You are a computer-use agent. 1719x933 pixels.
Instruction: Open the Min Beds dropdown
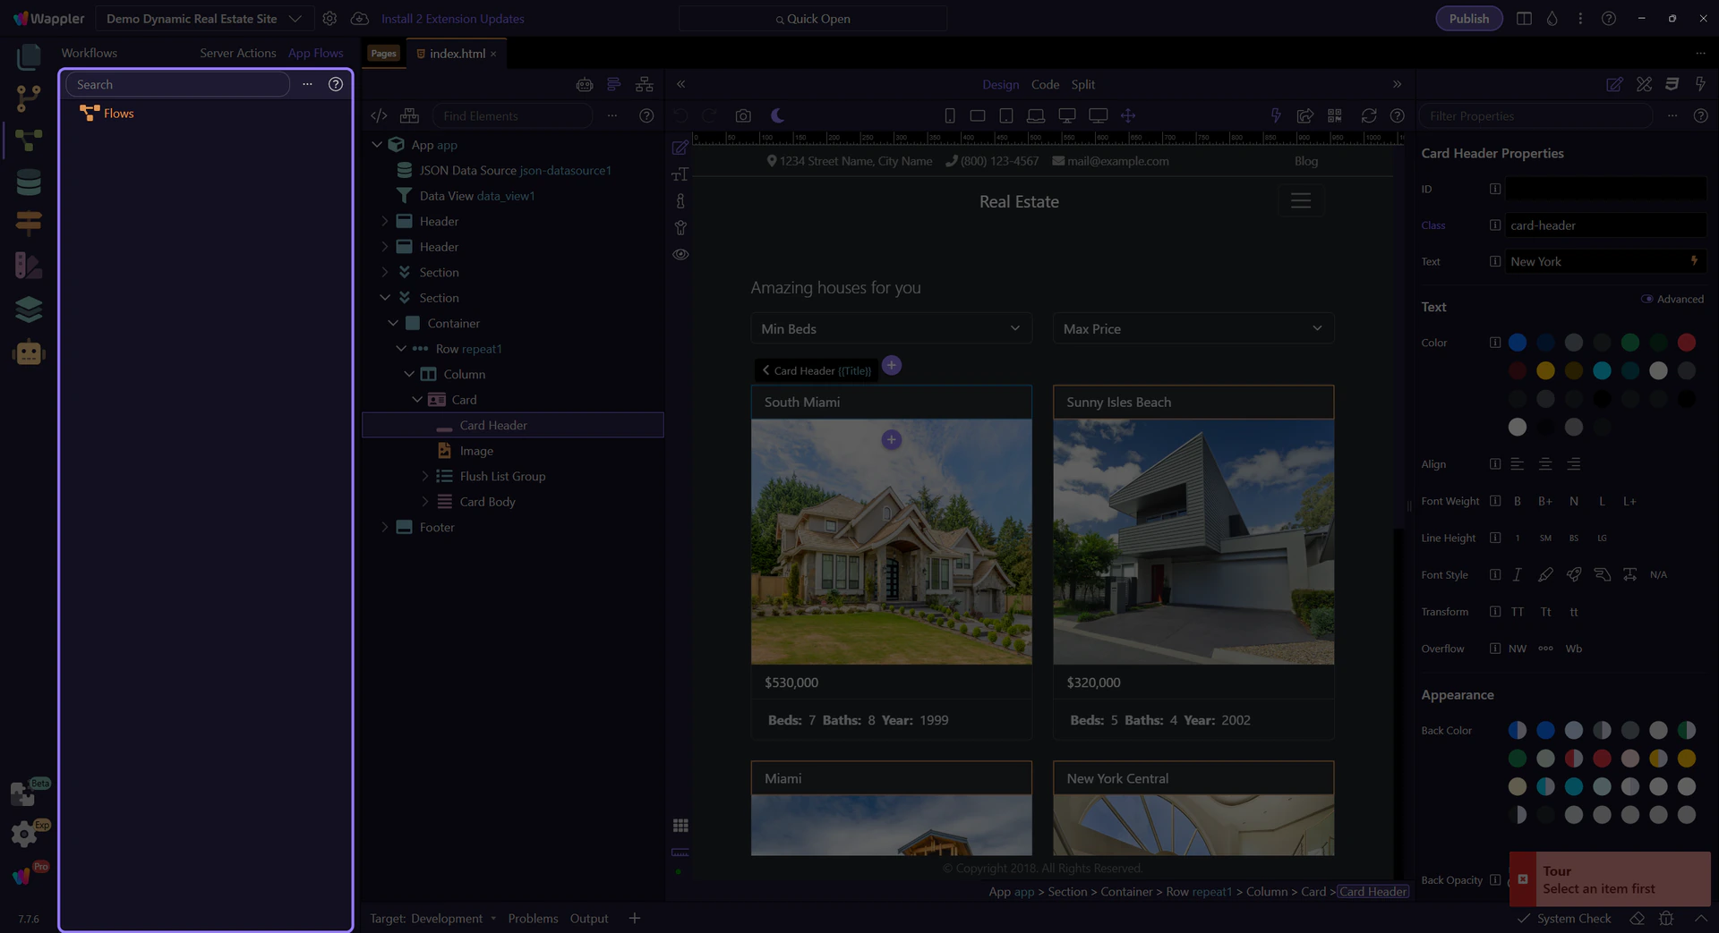(x=891, y=329)
